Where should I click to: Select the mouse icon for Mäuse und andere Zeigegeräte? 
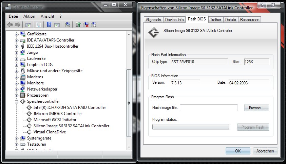tap(23, 71)
